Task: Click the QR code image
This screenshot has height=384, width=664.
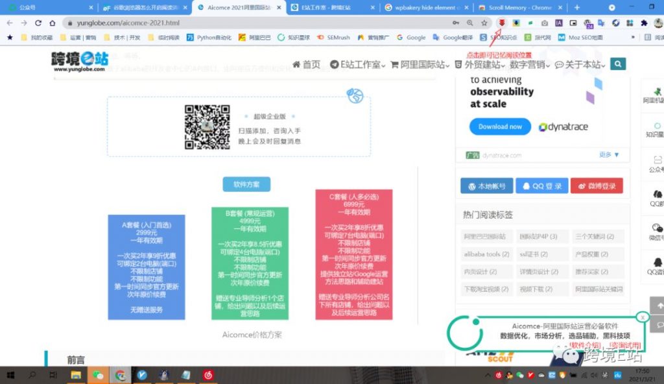Action: click(x=207, y=127)
